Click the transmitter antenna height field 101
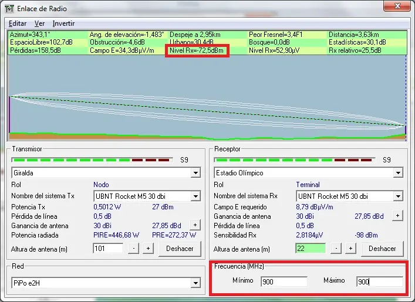This screenshot has height=302, width=415. click(x=108, y=249)
